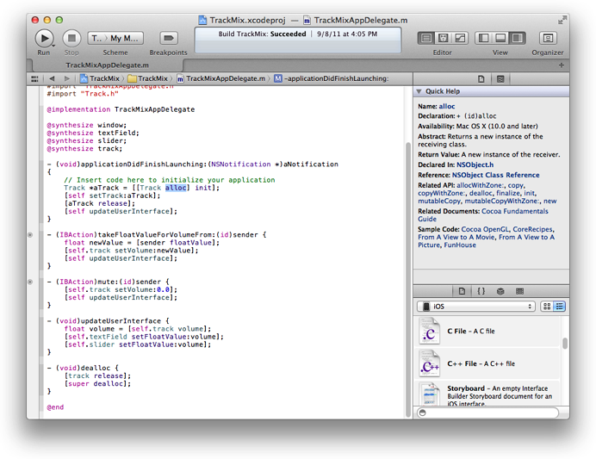Click the @implementation TrackMixAppDelegate line
The height and width of the screenshot is (459, 596).
121,109
